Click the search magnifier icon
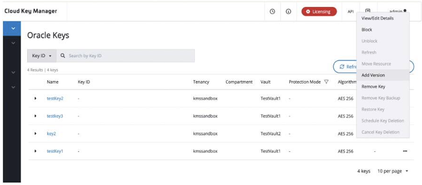The height and width of the screenshot is (185, 422). coord(63,56)
